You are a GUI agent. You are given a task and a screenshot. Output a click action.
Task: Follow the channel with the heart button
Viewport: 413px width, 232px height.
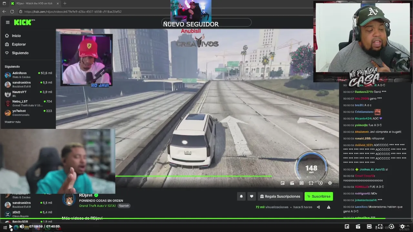pos(252,196)
